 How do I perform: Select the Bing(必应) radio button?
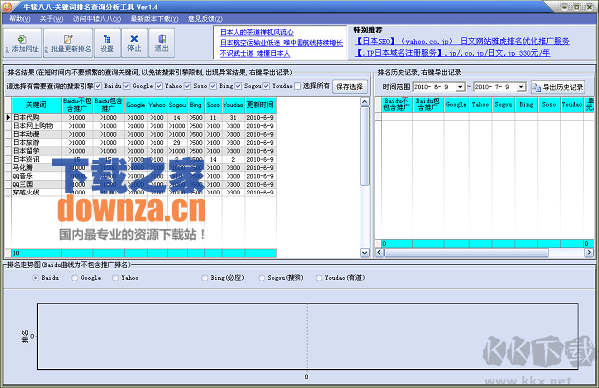pyautogui.click(x=205, y=278)
